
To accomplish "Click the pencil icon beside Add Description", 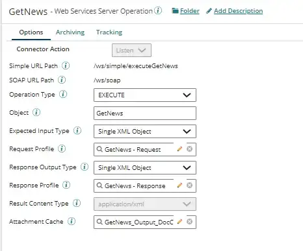I will 209,11.
